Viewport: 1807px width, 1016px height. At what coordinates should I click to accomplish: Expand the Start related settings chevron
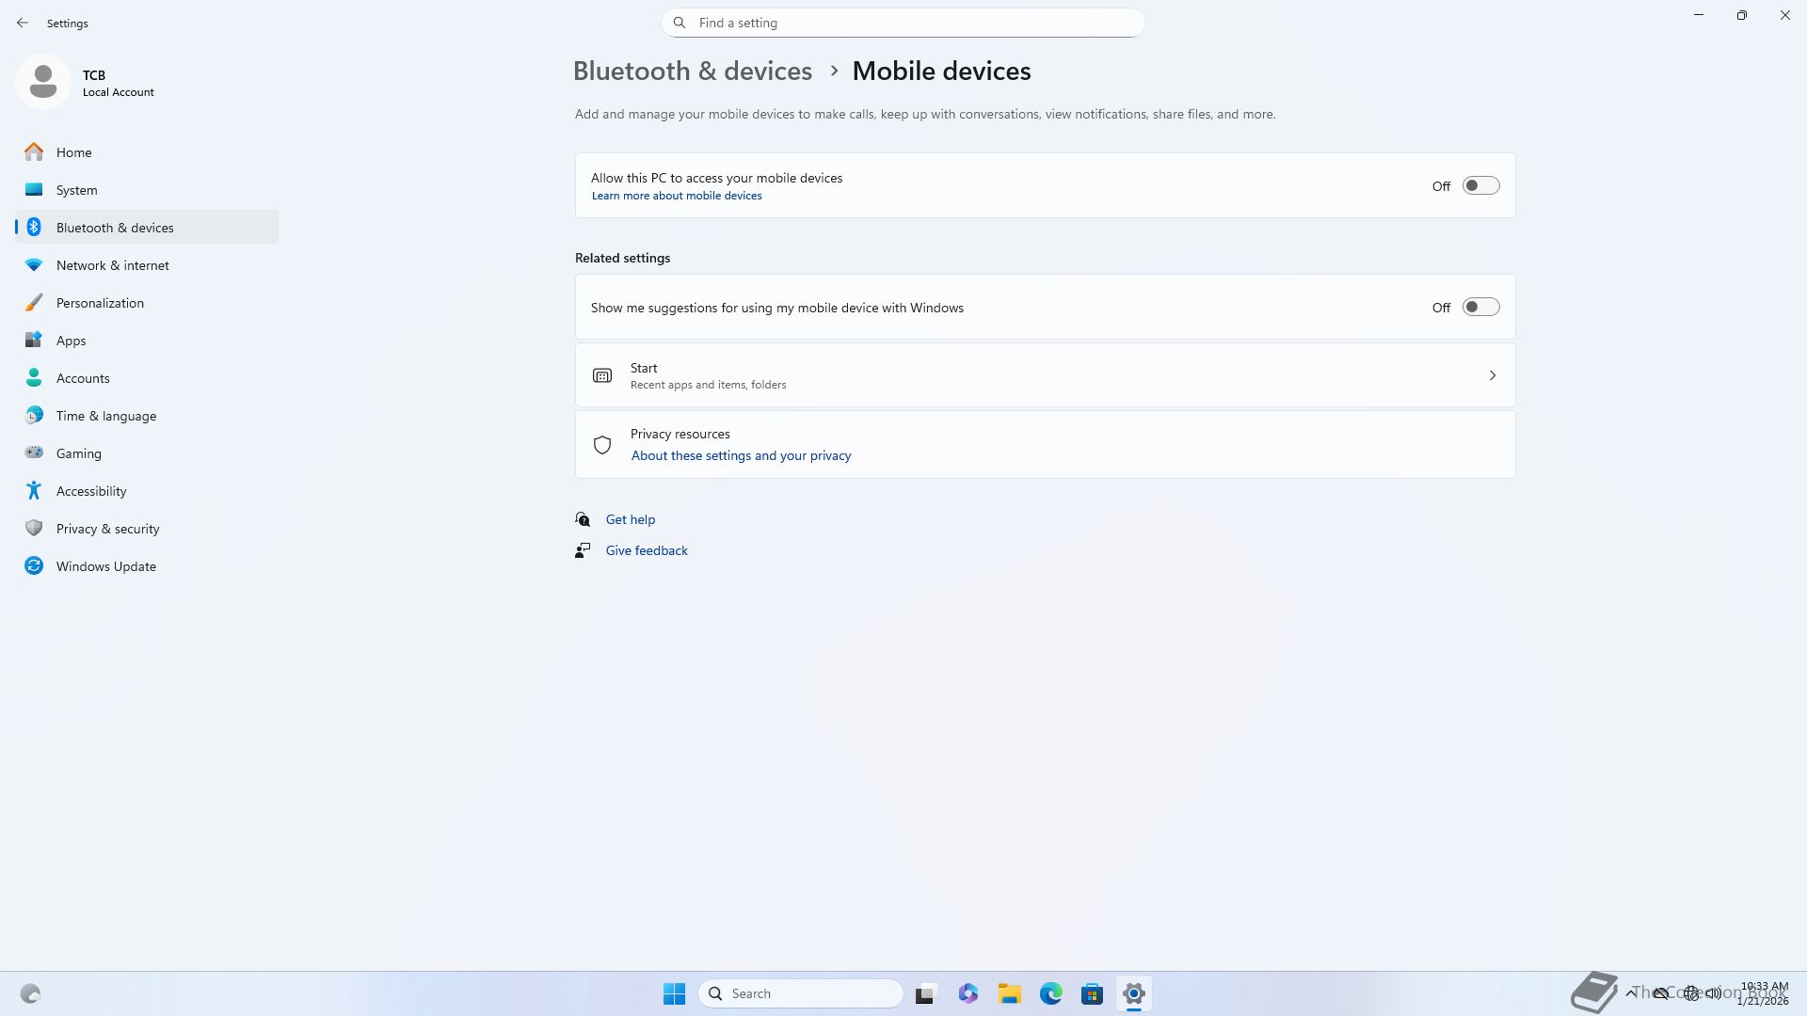[1492, 375]
